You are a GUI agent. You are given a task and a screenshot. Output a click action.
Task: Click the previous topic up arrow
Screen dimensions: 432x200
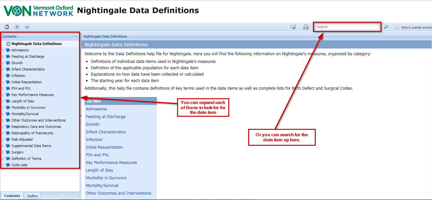(17, 27)
